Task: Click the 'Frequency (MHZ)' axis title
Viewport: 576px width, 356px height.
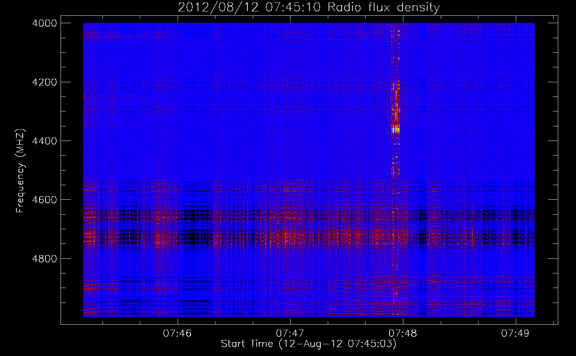Action: point(21,171)
